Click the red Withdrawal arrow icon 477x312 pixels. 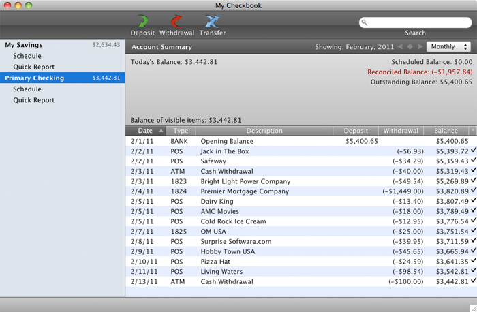[177, 22]
